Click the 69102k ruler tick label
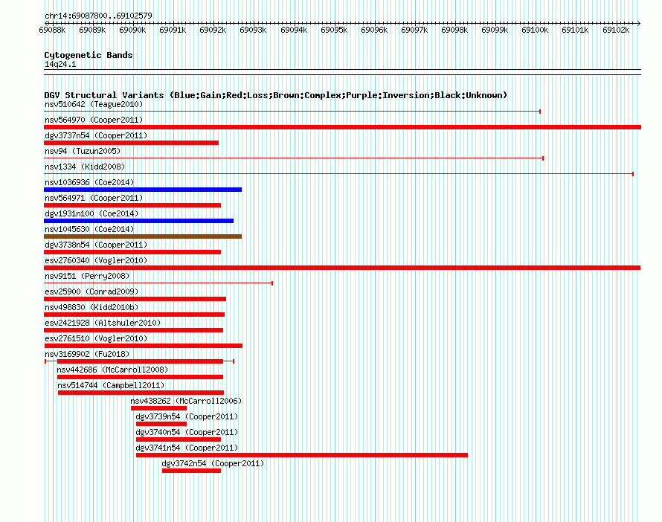 616,30
